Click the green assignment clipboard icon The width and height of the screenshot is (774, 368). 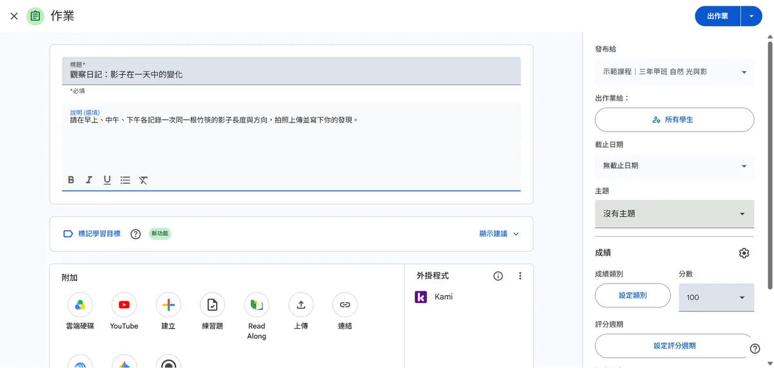tap(35, 16)
